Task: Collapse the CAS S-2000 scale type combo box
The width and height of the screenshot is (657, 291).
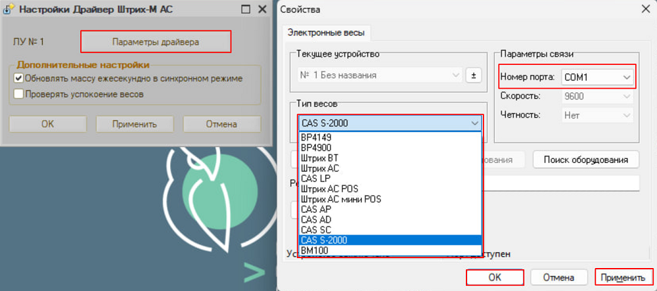Action: (474, 123)
